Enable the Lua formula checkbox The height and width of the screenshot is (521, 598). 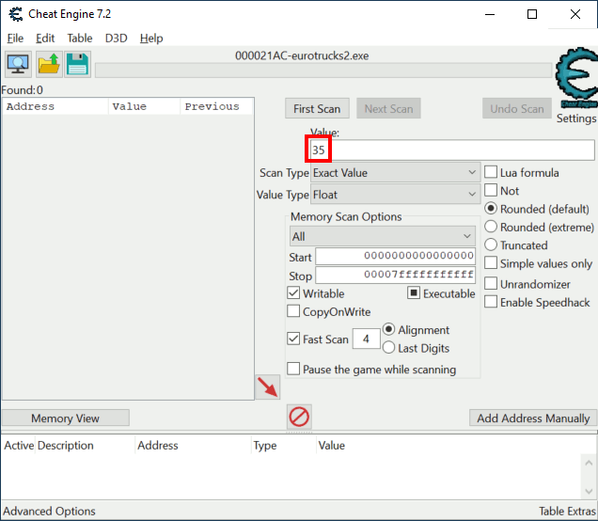491,172
